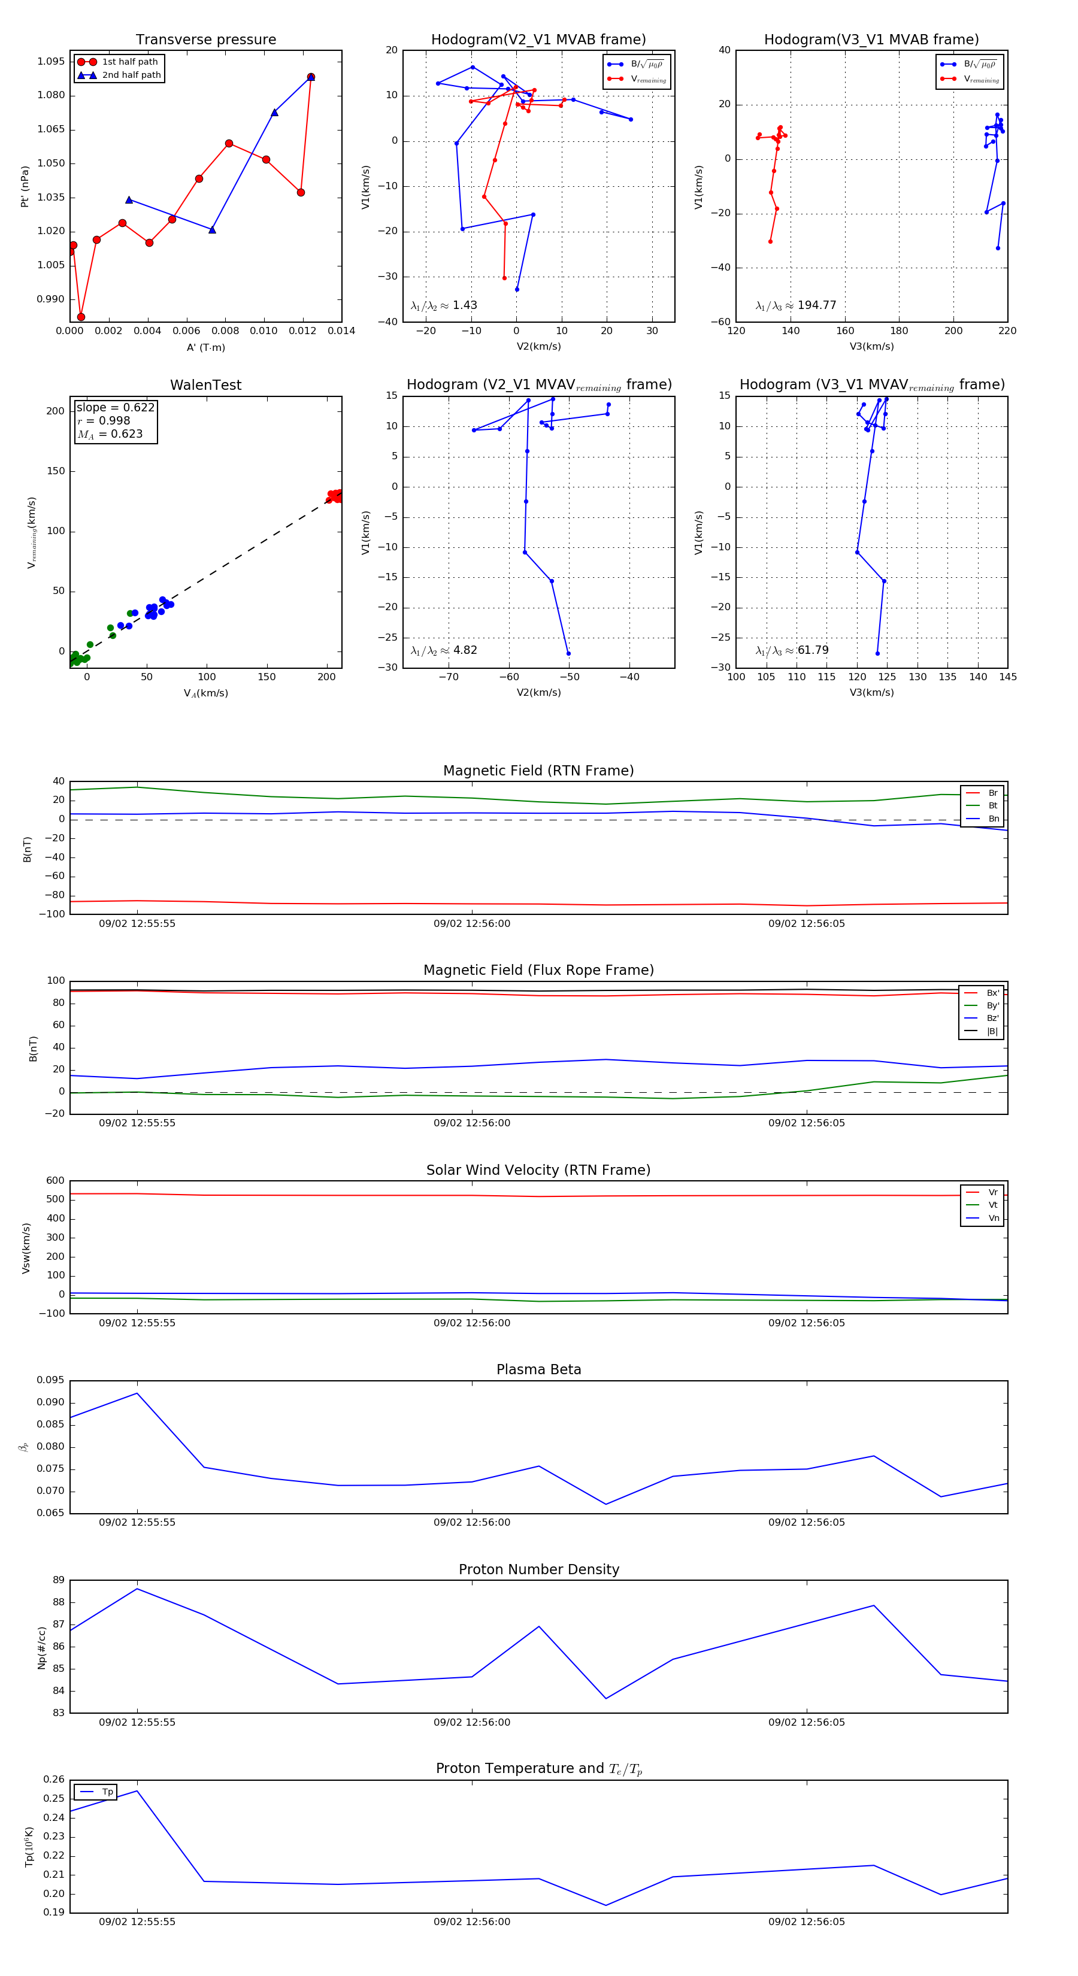Click the "MA = 0.623" annotation
The height and width of the screenshot is (1976, 1078).
(x=110, y=434)
